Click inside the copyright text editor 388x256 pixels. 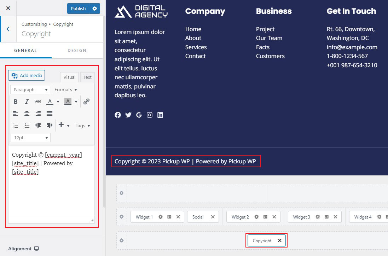pos(52,181)
